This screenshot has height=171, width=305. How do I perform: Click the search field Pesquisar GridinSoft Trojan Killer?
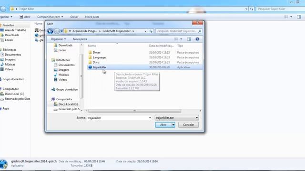tap(179, 31)
